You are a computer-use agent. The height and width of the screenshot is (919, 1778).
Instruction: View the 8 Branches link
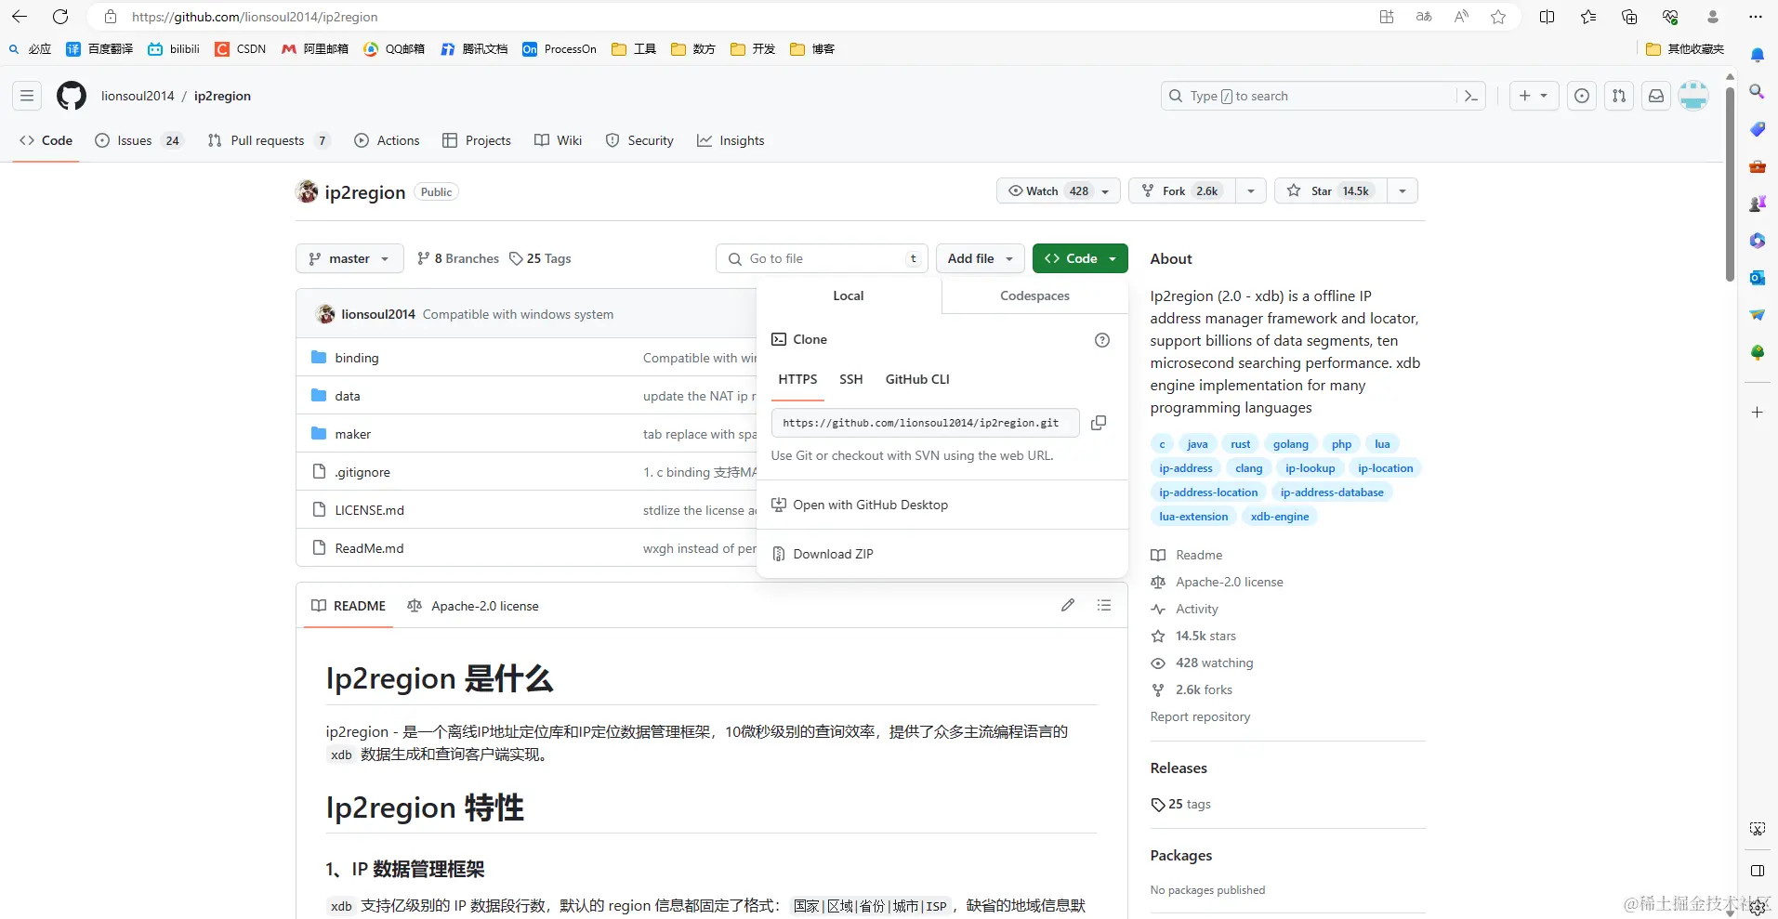click(458, 258)
